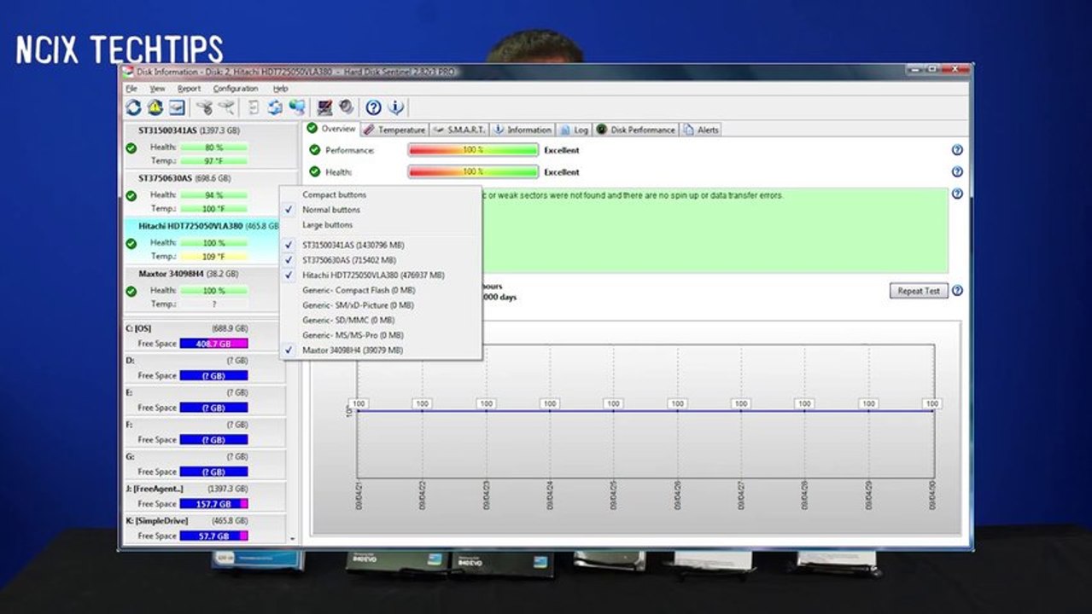This screenshot has height=614, width=1092.
Task: Open the Report menu
Action: coord(189,89)
